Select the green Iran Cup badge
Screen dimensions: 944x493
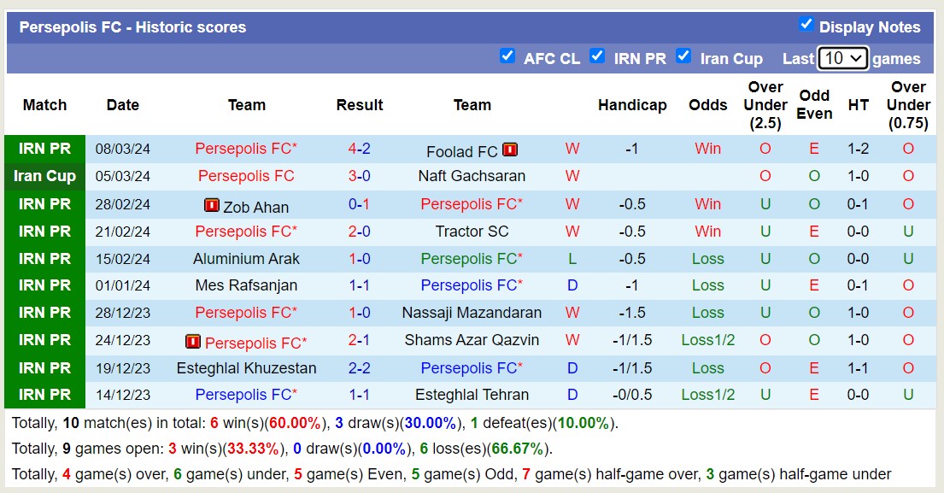coord(44,177)
